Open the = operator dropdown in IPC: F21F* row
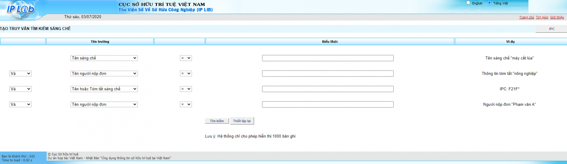The height and width of the screenshot is (164, 567). click(x=186, y=89)
